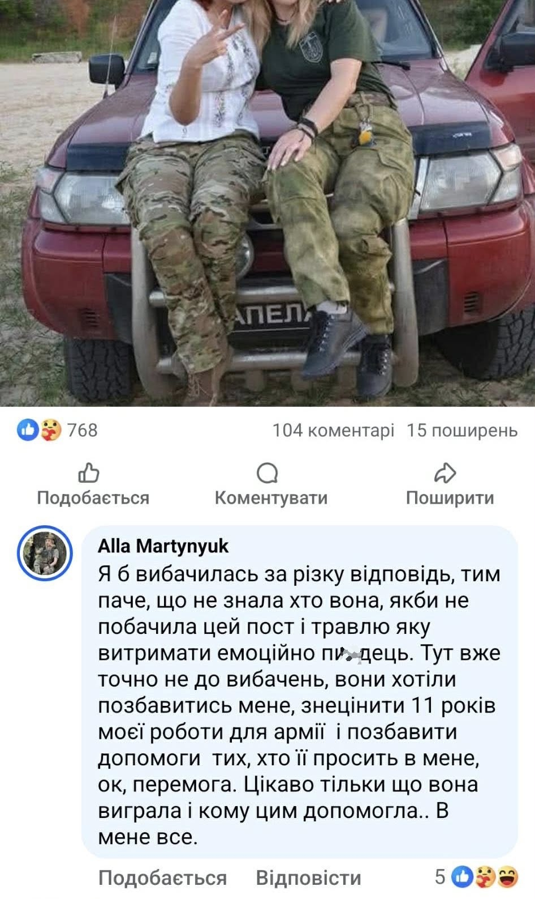
Task: View the comment's 5 reactions count
Action: (x=441, y=877)
